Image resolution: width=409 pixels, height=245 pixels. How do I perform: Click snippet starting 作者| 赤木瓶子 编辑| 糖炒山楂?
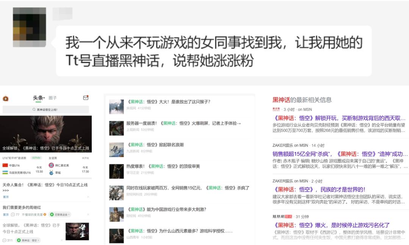point(340,163)
